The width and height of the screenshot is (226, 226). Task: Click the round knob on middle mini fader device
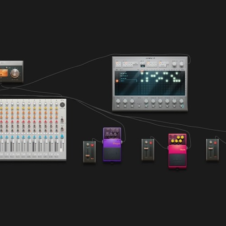click(x=146, y=142)
